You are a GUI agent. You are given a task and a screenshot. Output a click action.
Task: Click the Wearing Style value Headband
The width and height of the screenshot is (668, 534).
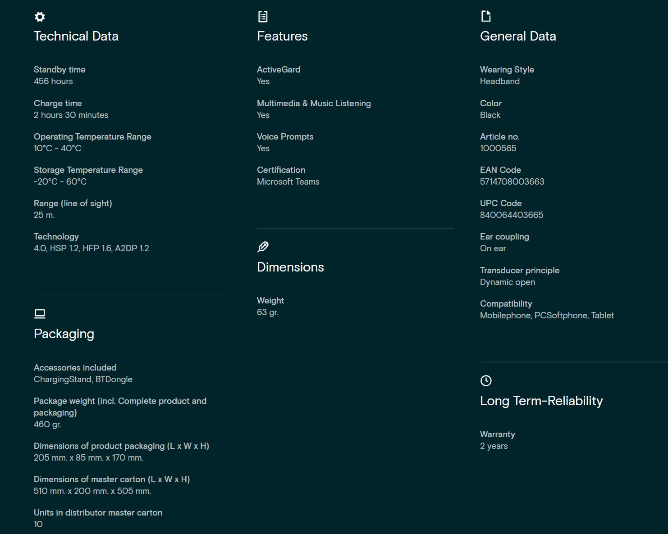coord(500,81)
